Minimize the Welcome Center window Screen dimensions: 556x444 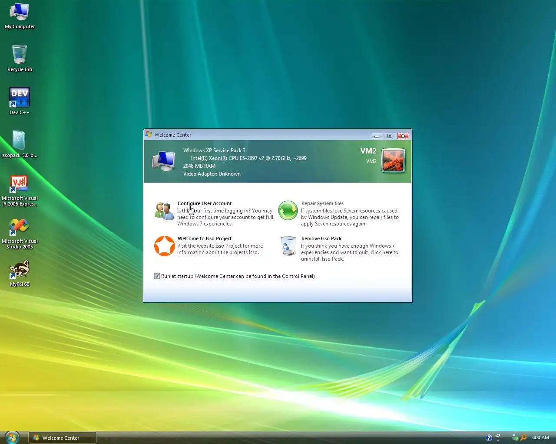tap(377, 136)
